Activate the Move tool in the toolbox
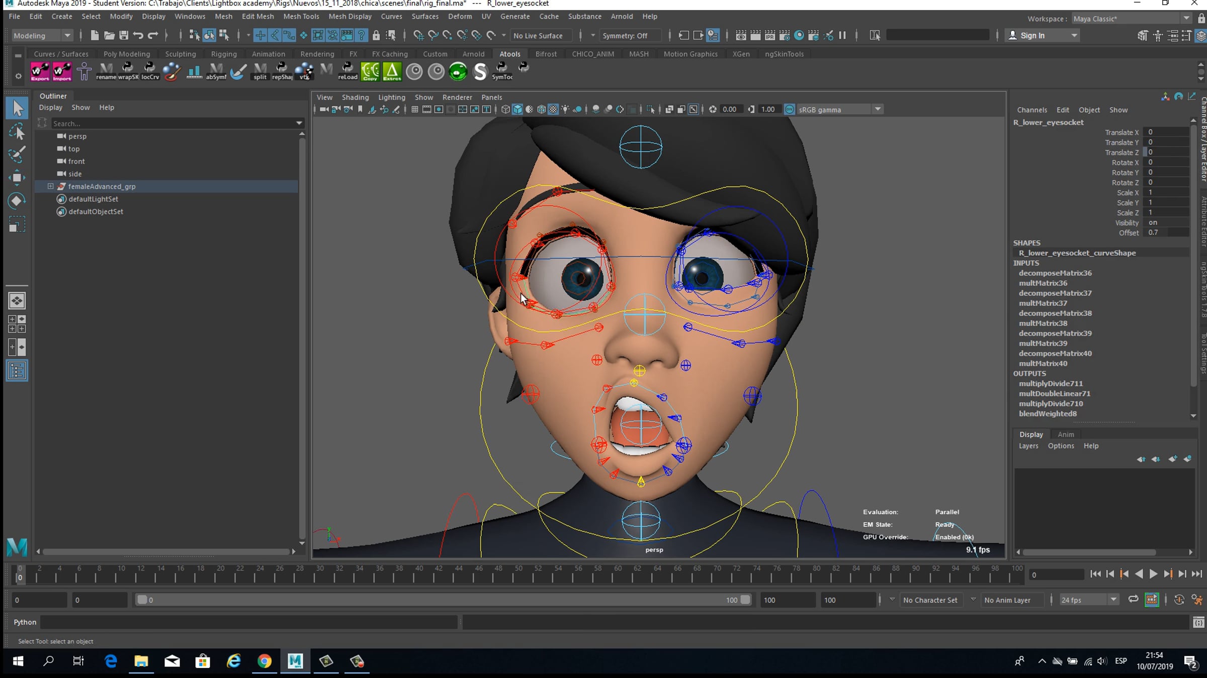Viewport: 1207px width, 678px height. pyautogui.click(x=17, y=178)
